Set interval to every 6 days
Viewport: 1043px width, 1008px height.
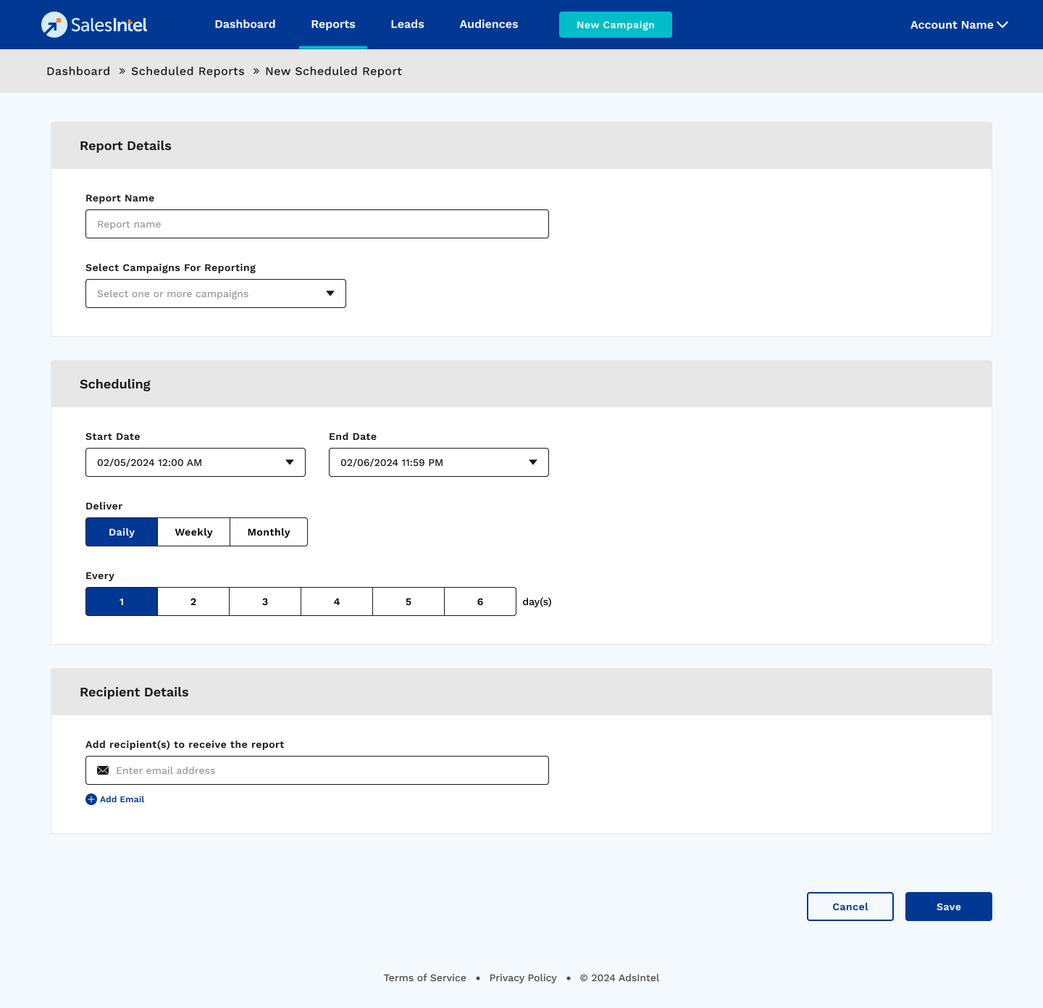coord(480,601)
